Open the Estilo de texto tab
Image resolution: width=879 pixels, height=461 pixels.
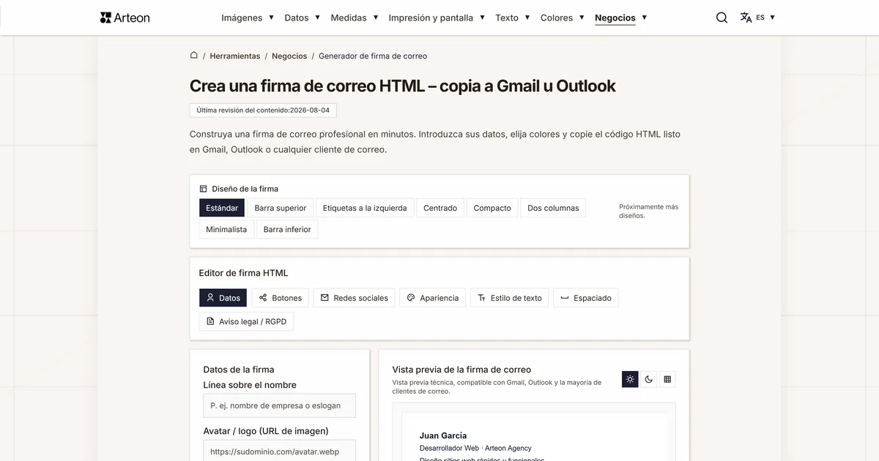(x=509, y=298)
